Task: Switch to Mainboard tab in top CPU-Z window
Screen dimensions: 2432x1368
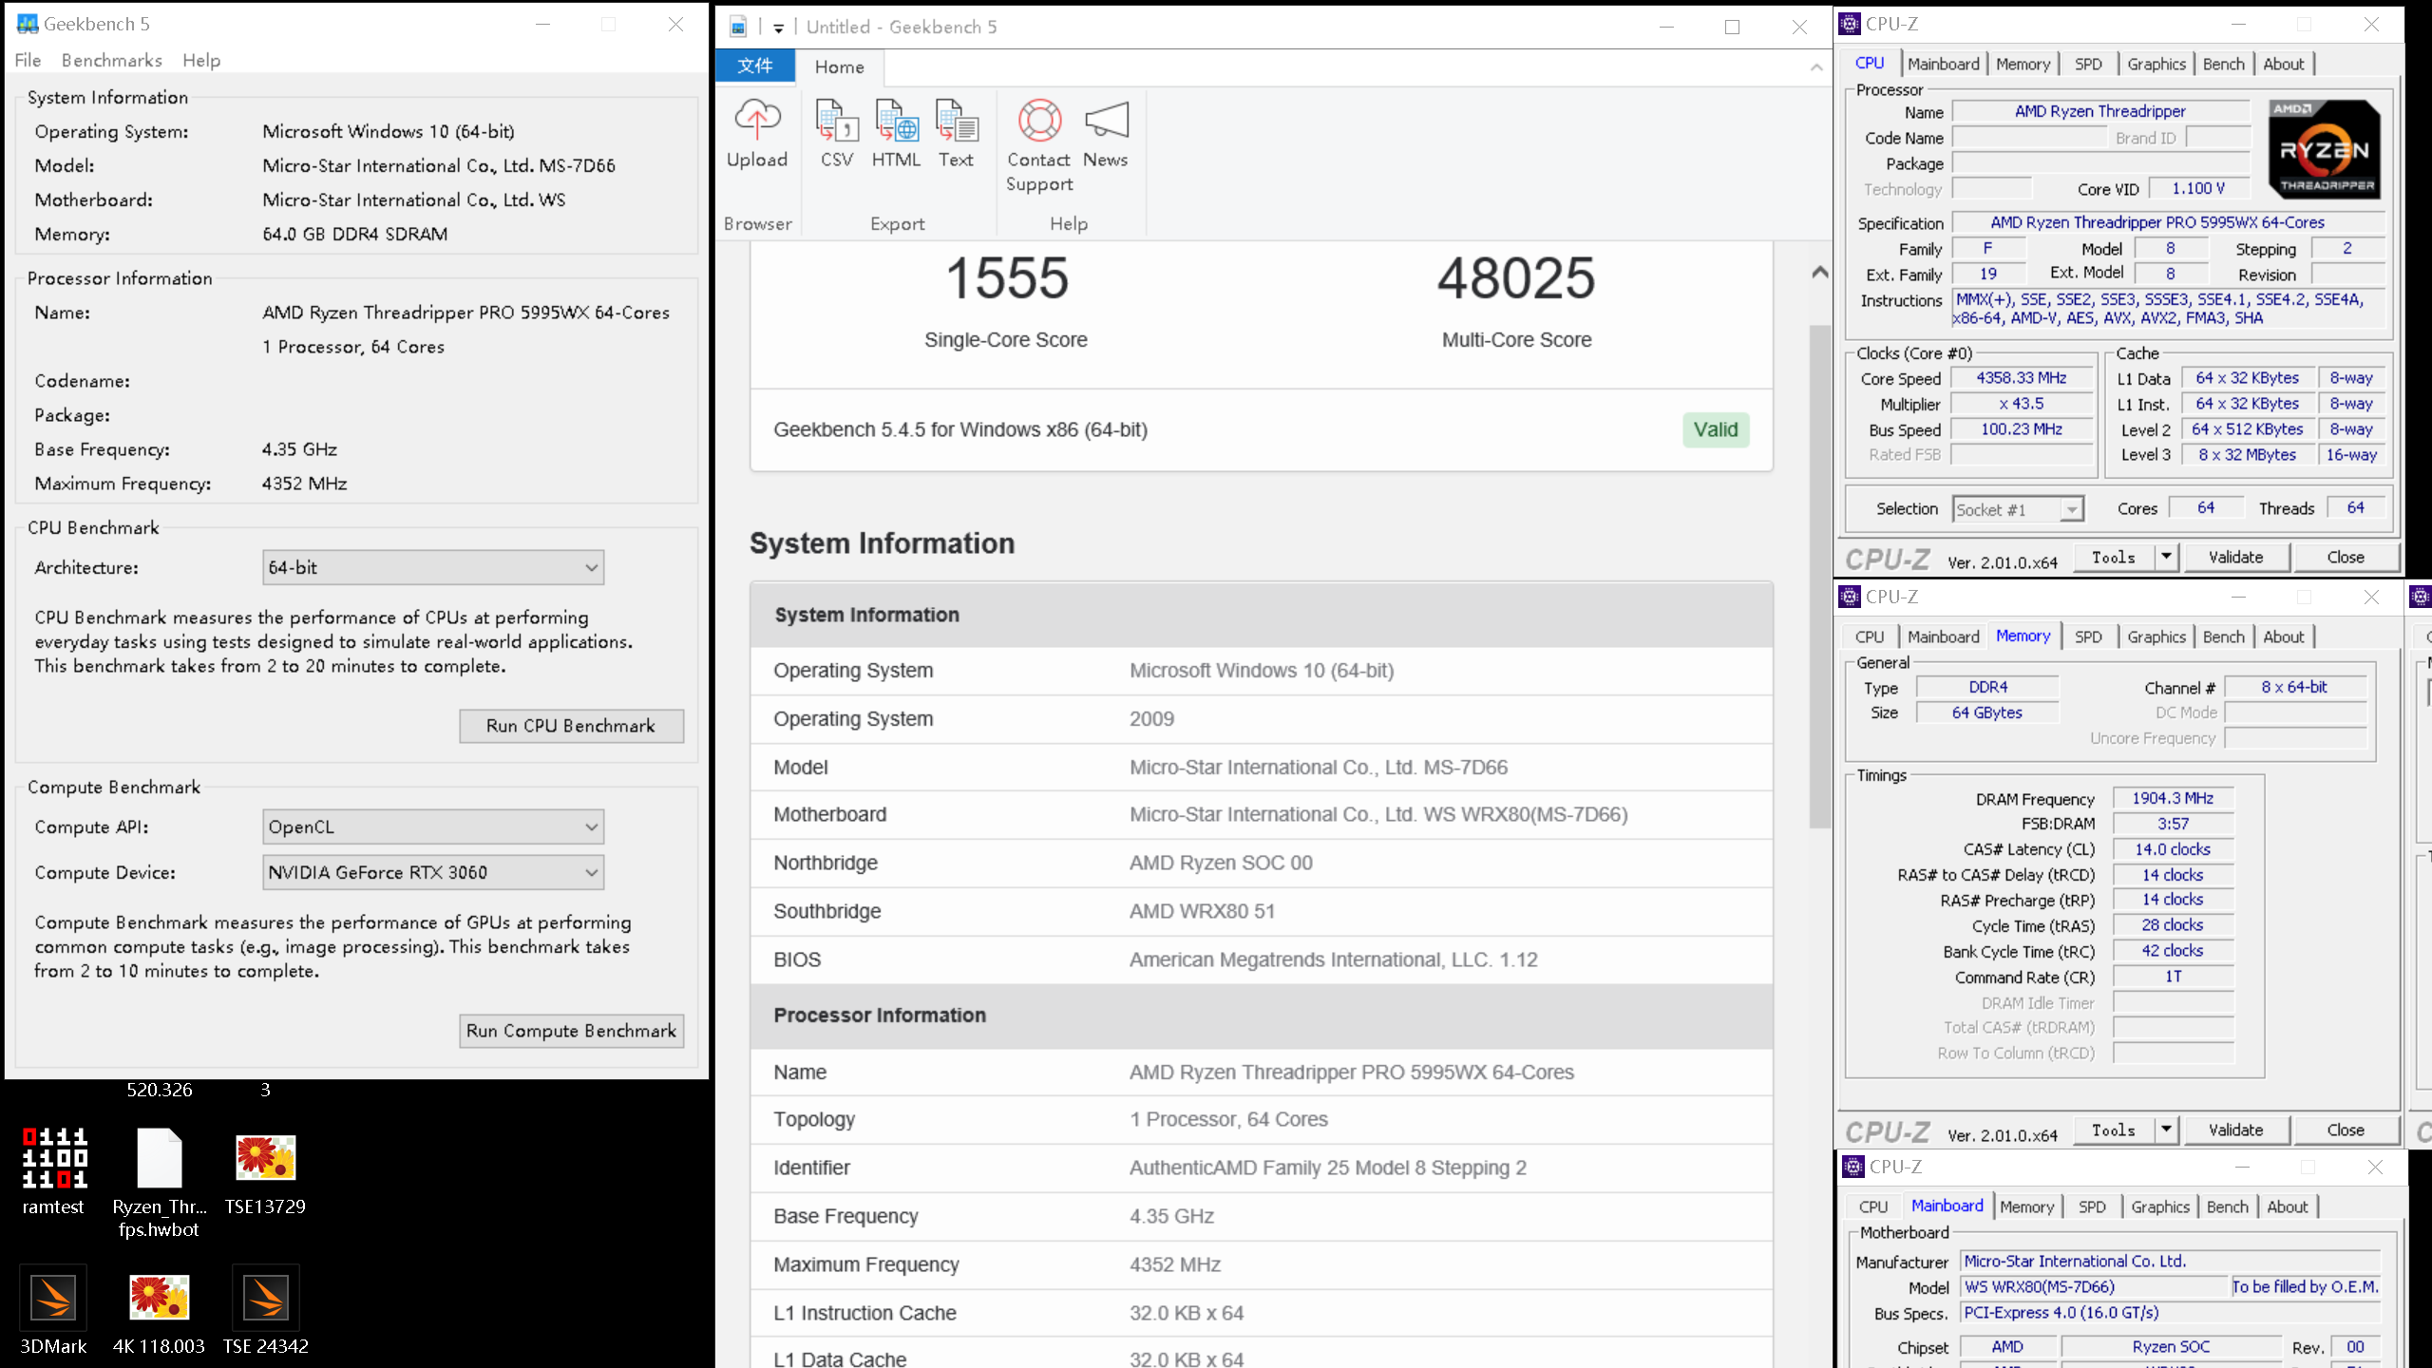Action: click(1943, 65)
